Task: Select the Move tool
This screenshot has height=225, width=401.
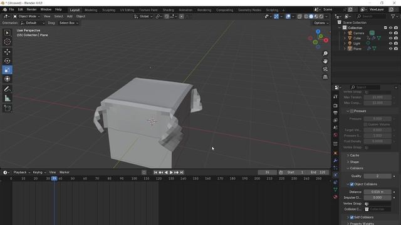Action: [7, 52]
